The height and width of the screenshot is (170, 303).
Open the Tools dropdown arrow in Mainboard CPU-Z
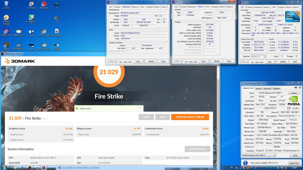(x=144, y=61)
